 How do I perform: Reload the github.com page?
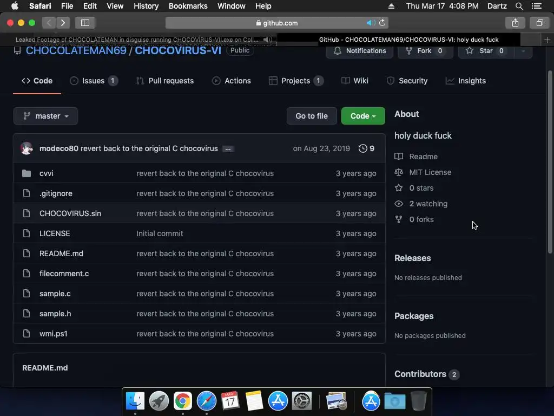click(x=382, y=23)
